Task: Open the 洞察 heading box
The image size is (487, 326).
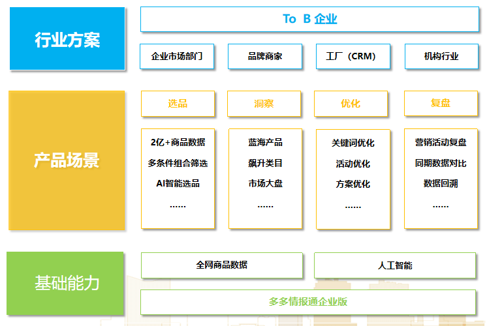Action: [x=264, y=104]
